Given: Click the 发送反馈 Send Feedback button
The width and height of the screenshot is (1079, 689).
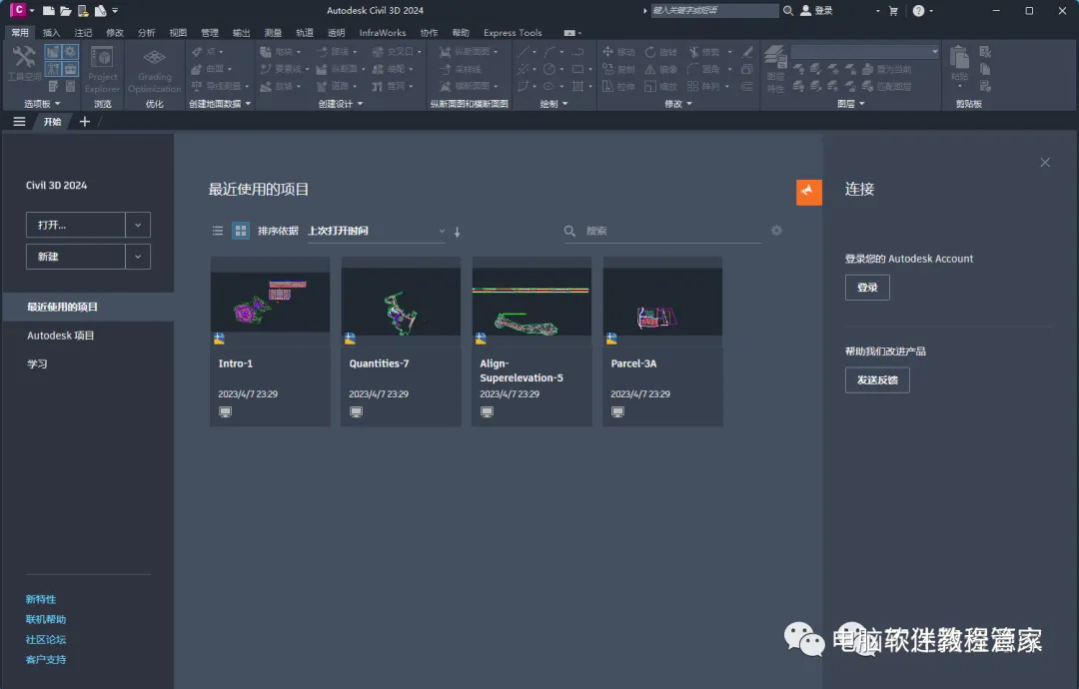Looking at the screenshot, I should 877,379.
